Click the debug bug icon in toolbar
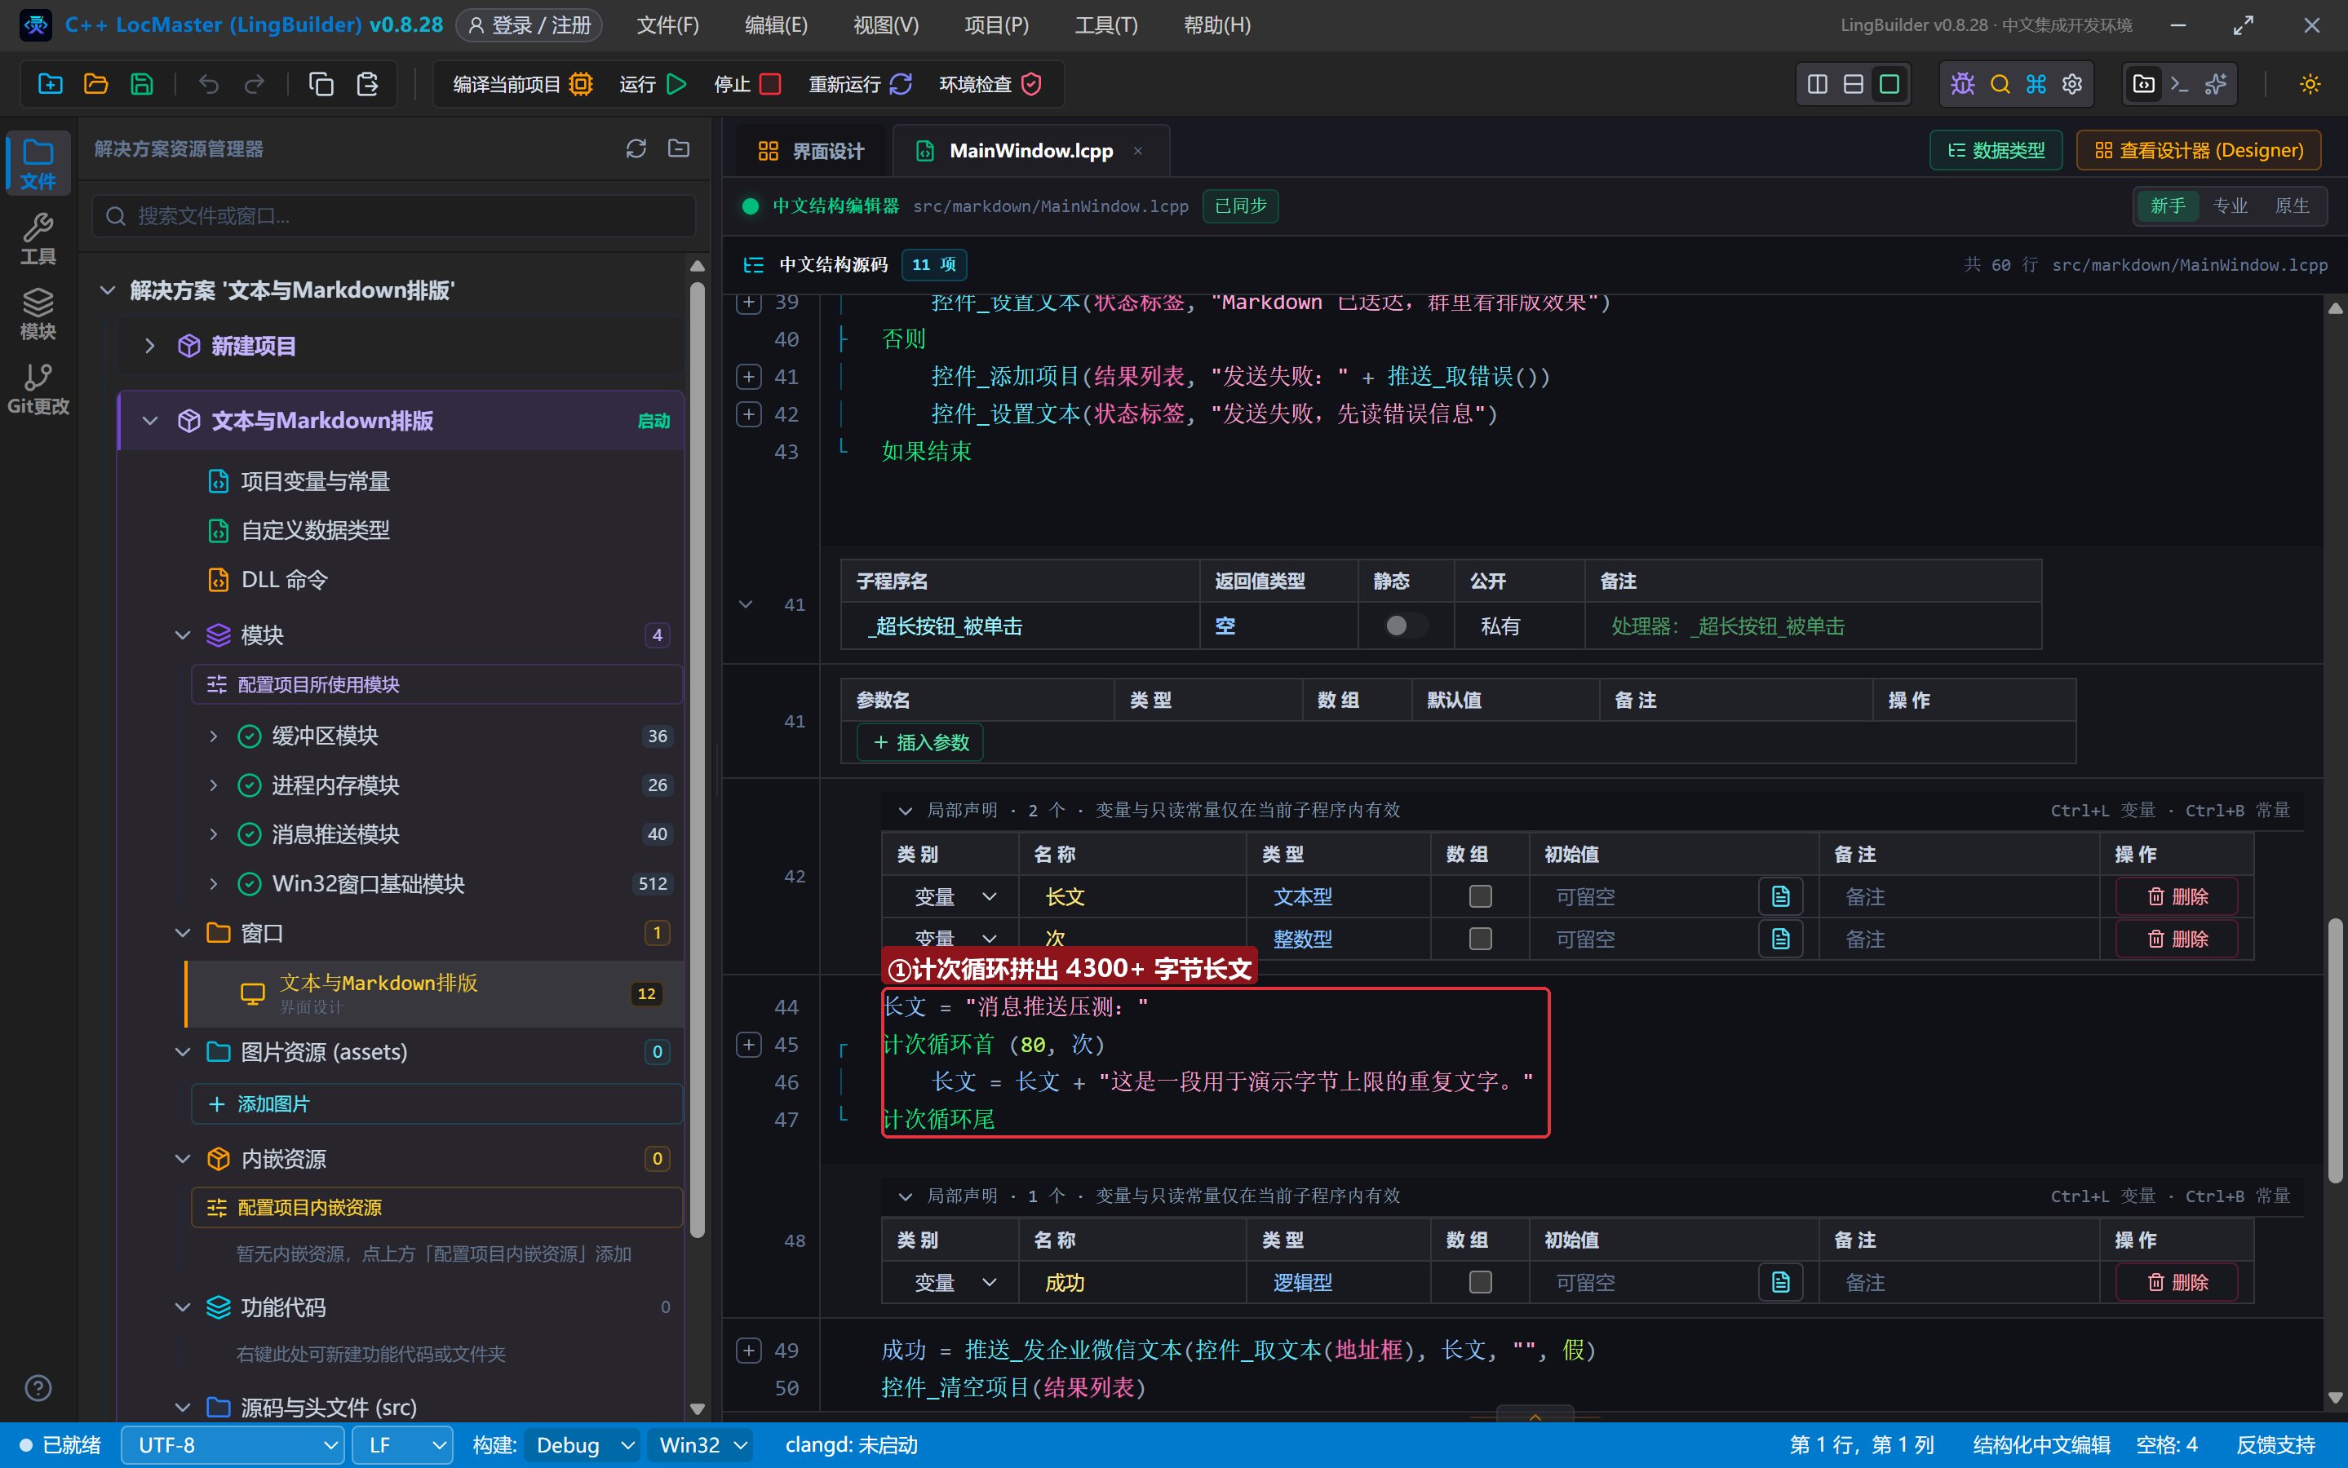2348x1468 pixels. (x=1962, y=85)
